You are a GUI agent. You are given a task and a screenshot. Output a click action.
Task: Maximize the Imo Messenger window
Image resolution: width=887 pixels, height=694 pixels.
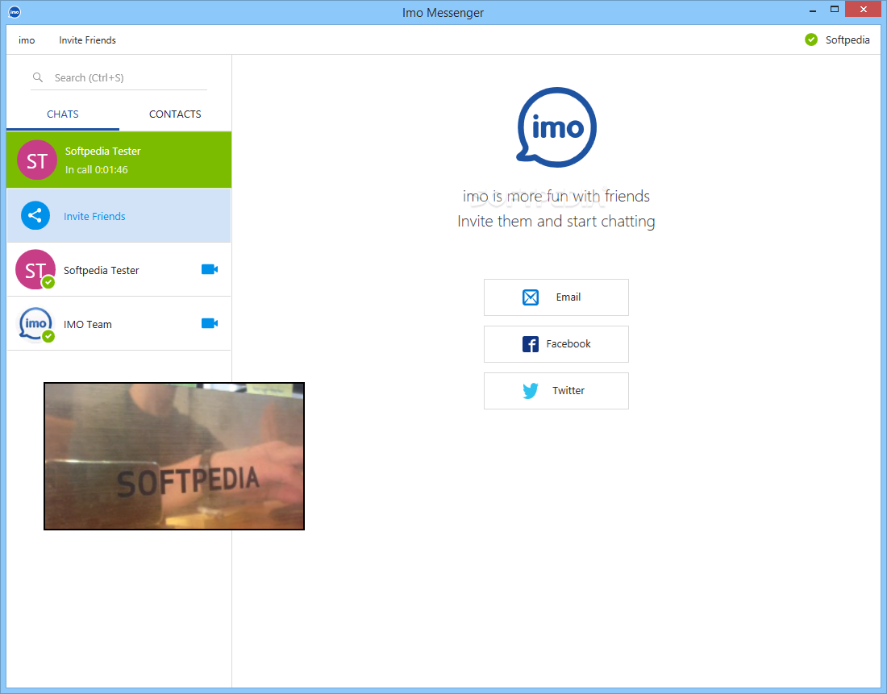pos(835,10)
